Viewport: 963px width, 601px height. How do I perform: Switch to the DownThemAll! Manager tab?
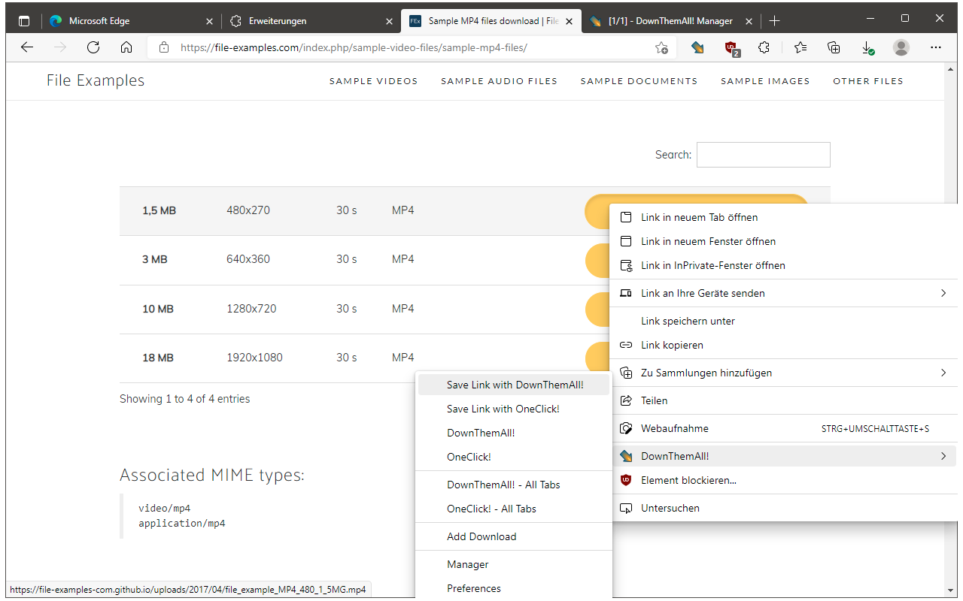670,21
